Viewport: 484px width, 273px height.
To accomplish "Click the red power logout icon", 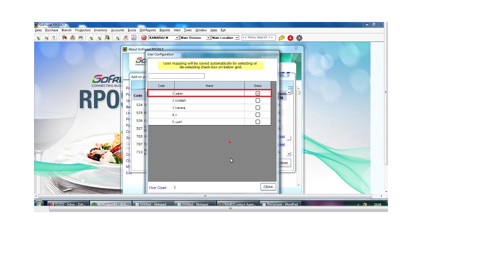I will tap(144, 38).
